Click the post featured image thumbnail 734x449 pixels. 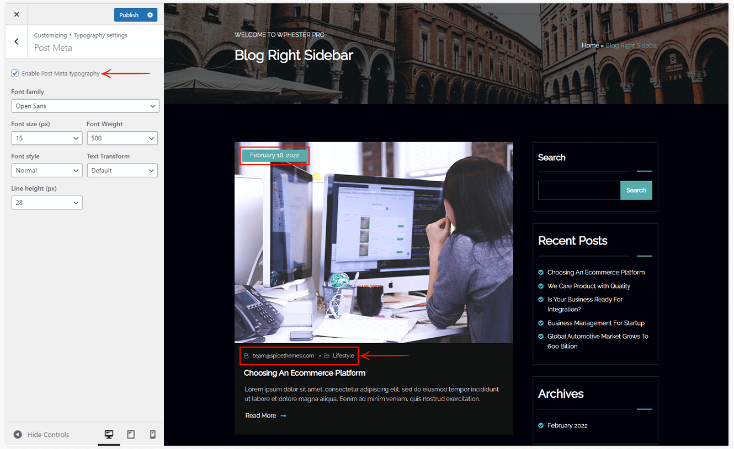(374, 242)
